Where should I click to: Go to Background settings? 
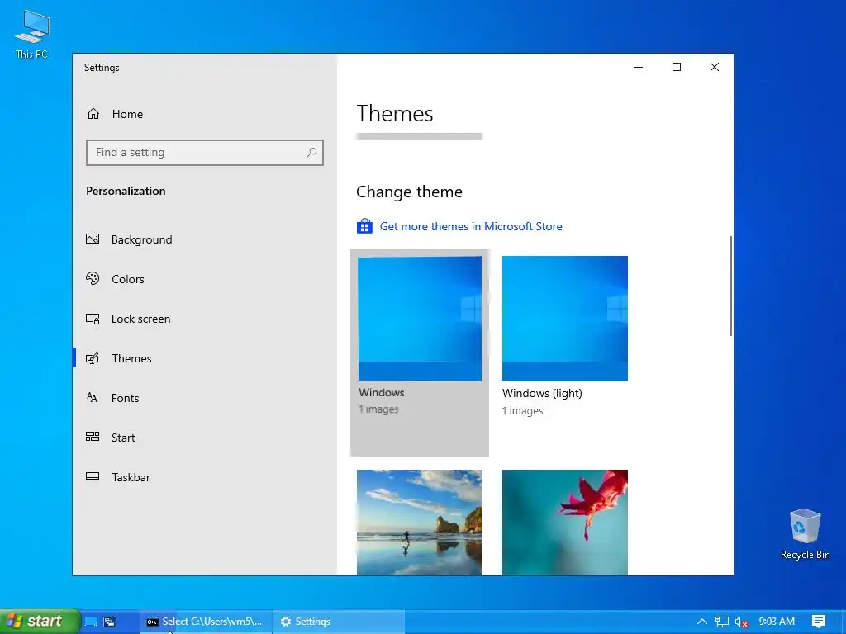[x=205, y=239]
